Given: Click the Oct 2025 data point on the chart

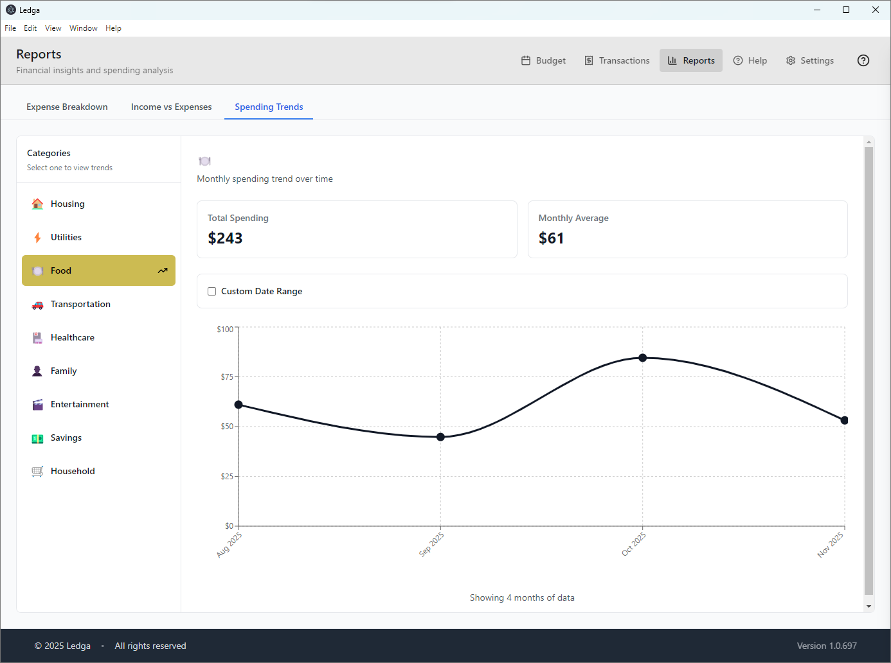Looking at the screenshot, I should pyautogui.click(x=642, y=358).
